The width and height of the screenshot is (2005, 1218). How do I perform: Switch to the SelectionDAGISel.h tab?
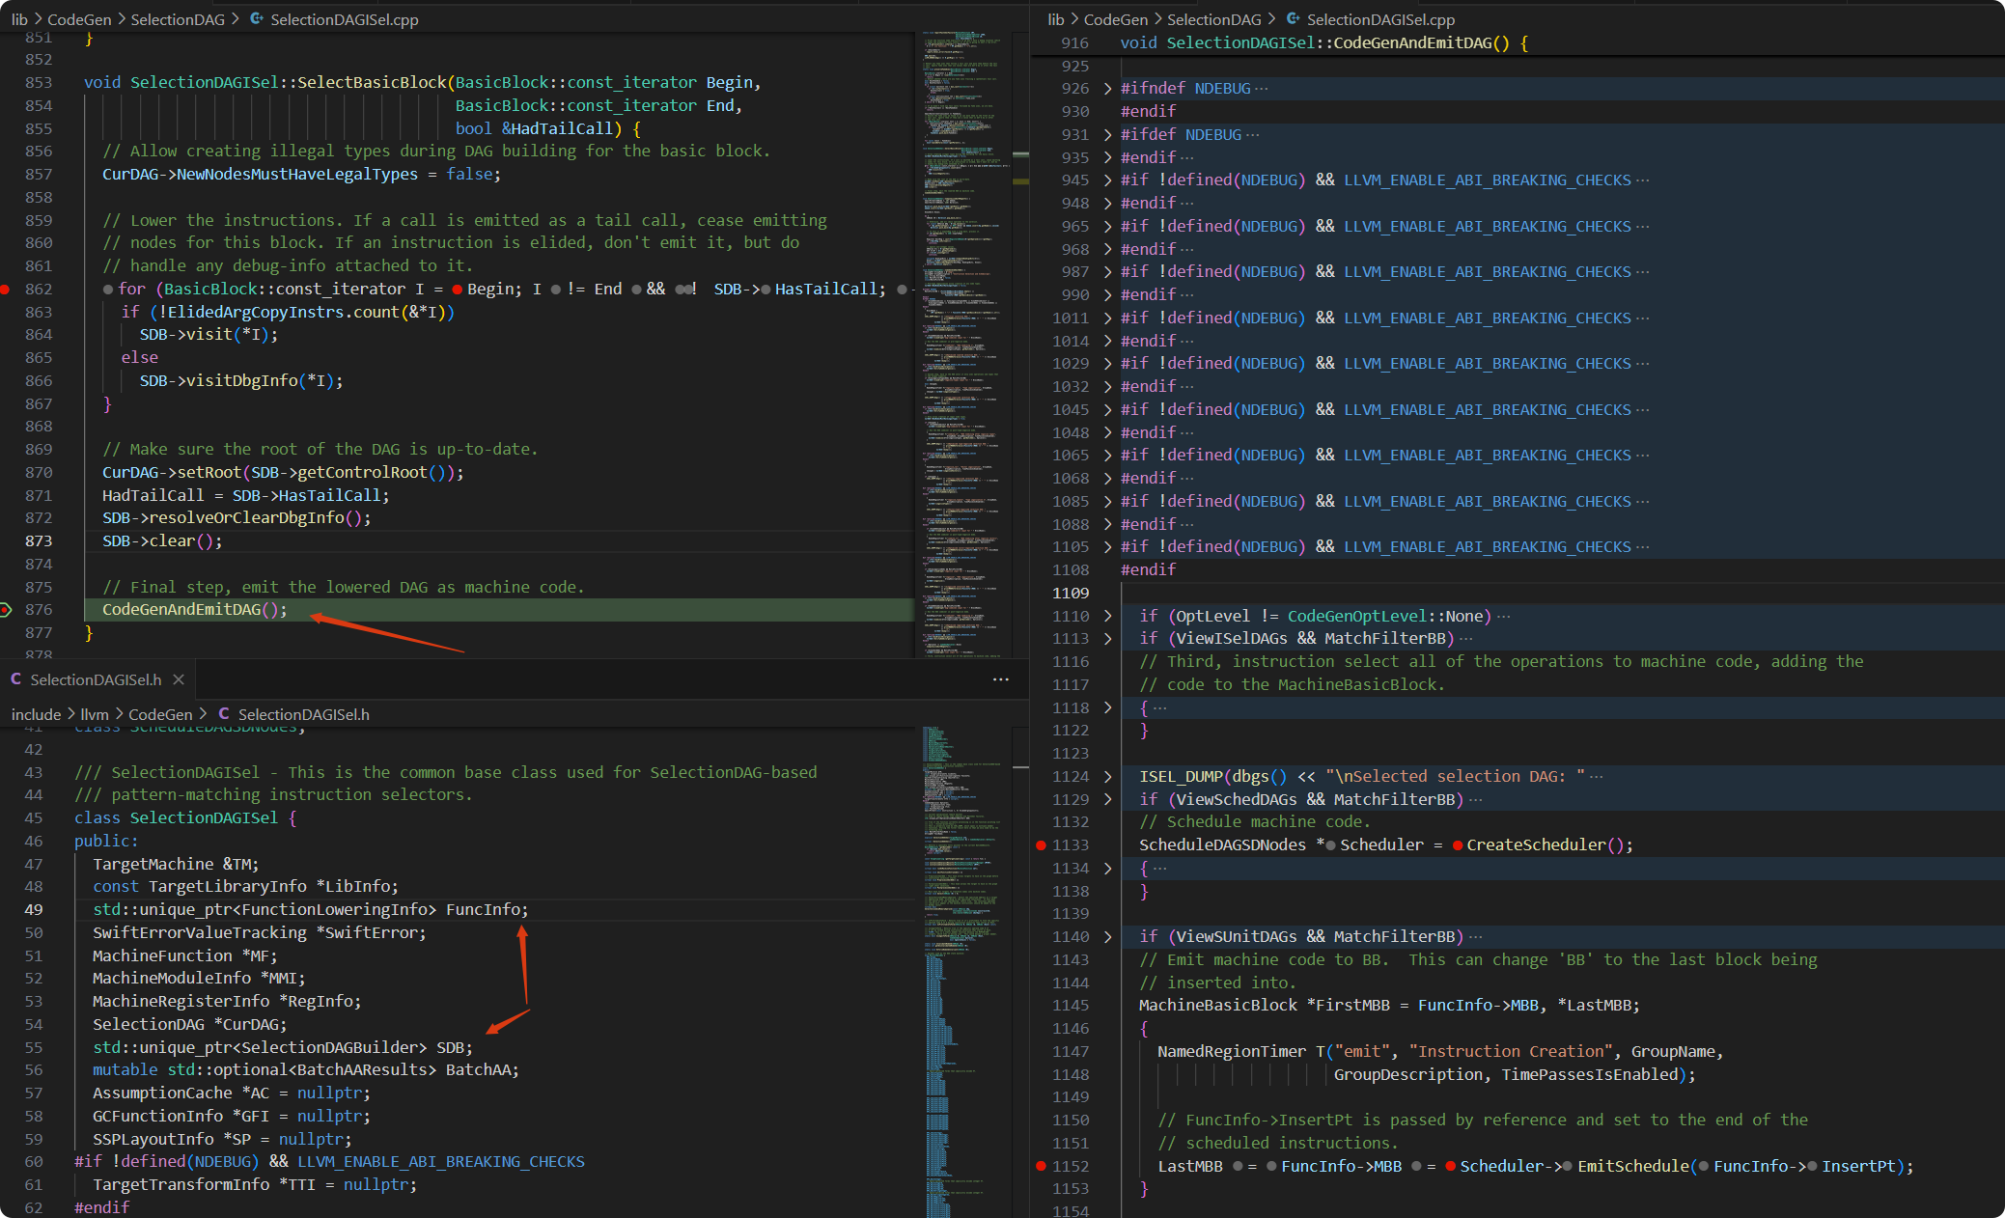(x=95, y=680)
